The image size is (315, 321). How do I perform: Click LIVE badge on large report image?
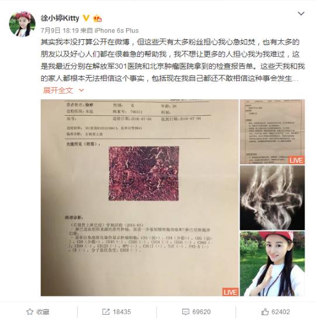[x=230, y=292]
